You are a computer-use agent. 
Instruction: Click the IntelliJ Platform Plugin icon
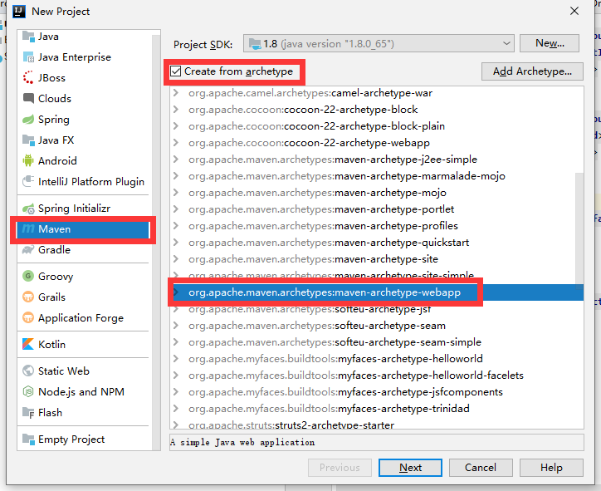click(28, 181)
